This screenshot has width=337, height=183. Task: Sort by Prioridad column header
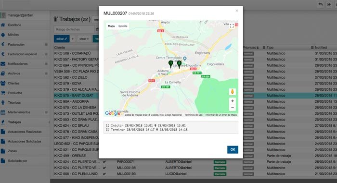pos(251,48)
